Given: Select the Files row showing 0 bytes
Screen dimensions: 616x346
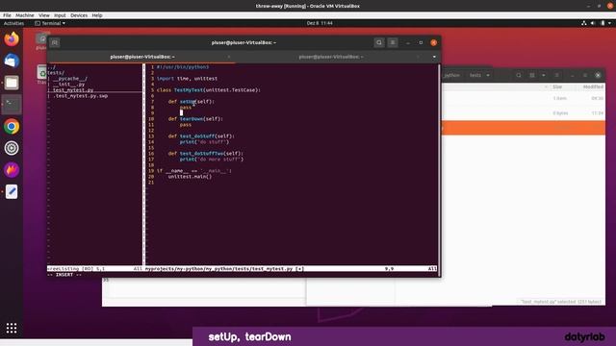Looking at the screenshot, I should (524, 113).
